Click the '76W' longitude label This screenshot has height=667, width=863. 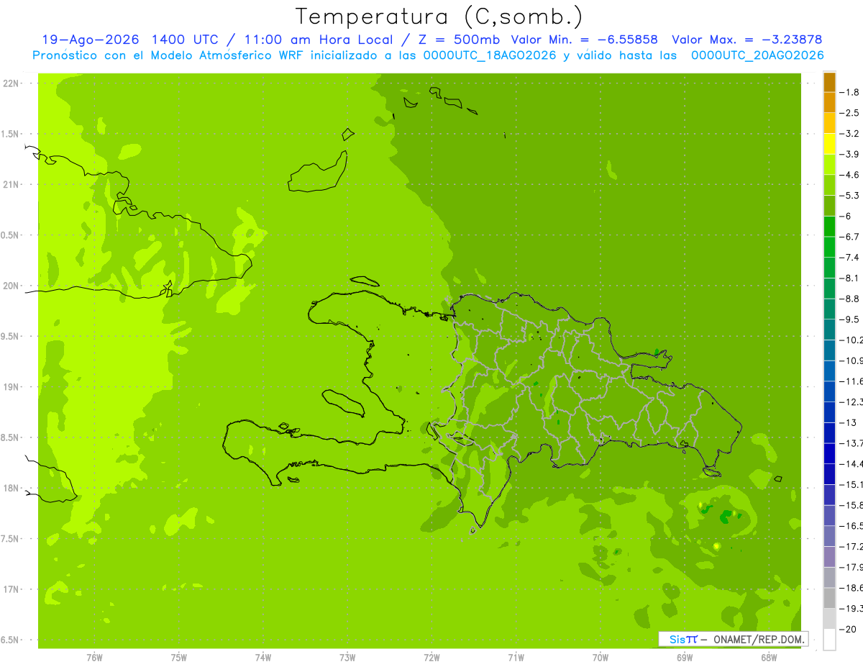94,657
